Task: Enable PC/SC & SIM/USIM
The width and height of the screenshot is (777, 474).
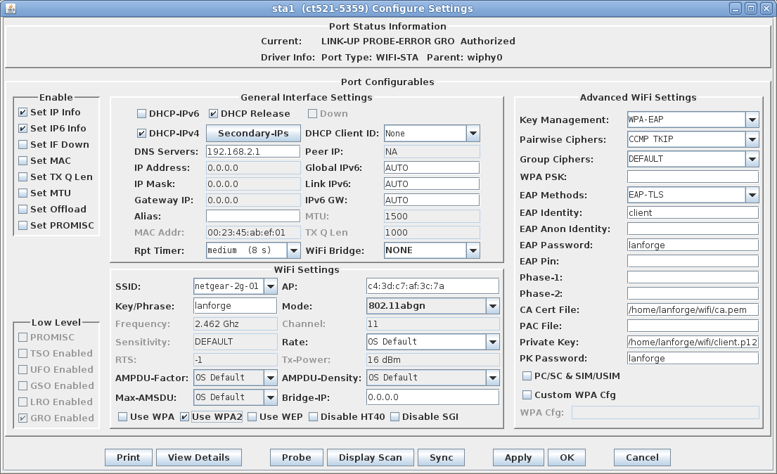Action: click(x=526, y=376)
